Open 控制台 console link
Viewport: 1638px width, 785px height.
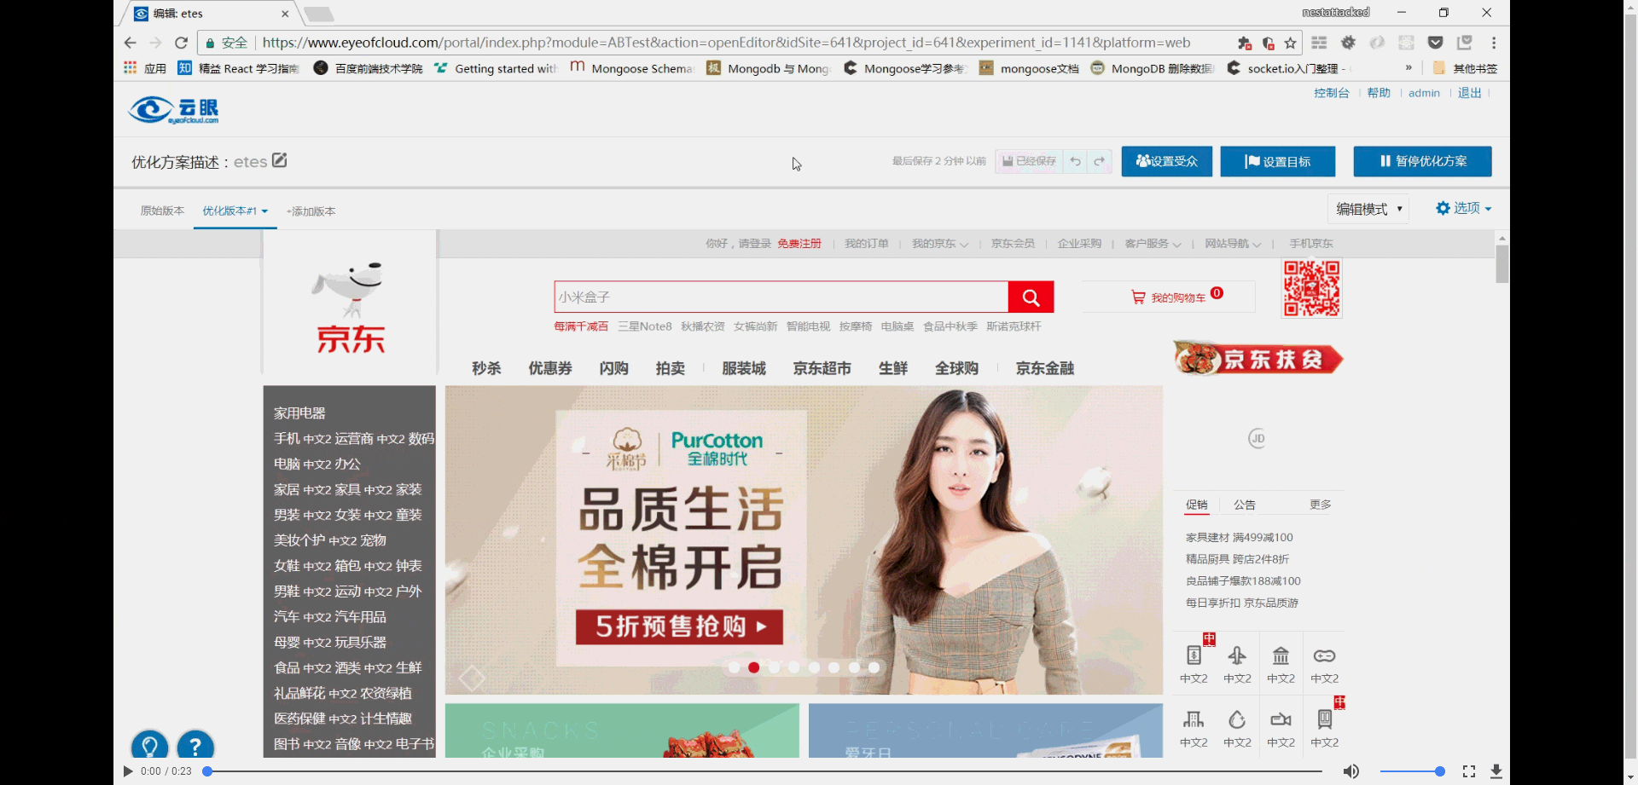[1331, 93]
